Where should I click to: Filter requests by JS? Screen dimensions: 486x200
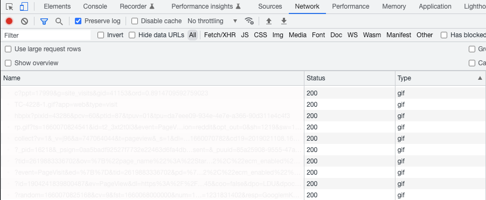pyautogui.click(x=245, y=35)
